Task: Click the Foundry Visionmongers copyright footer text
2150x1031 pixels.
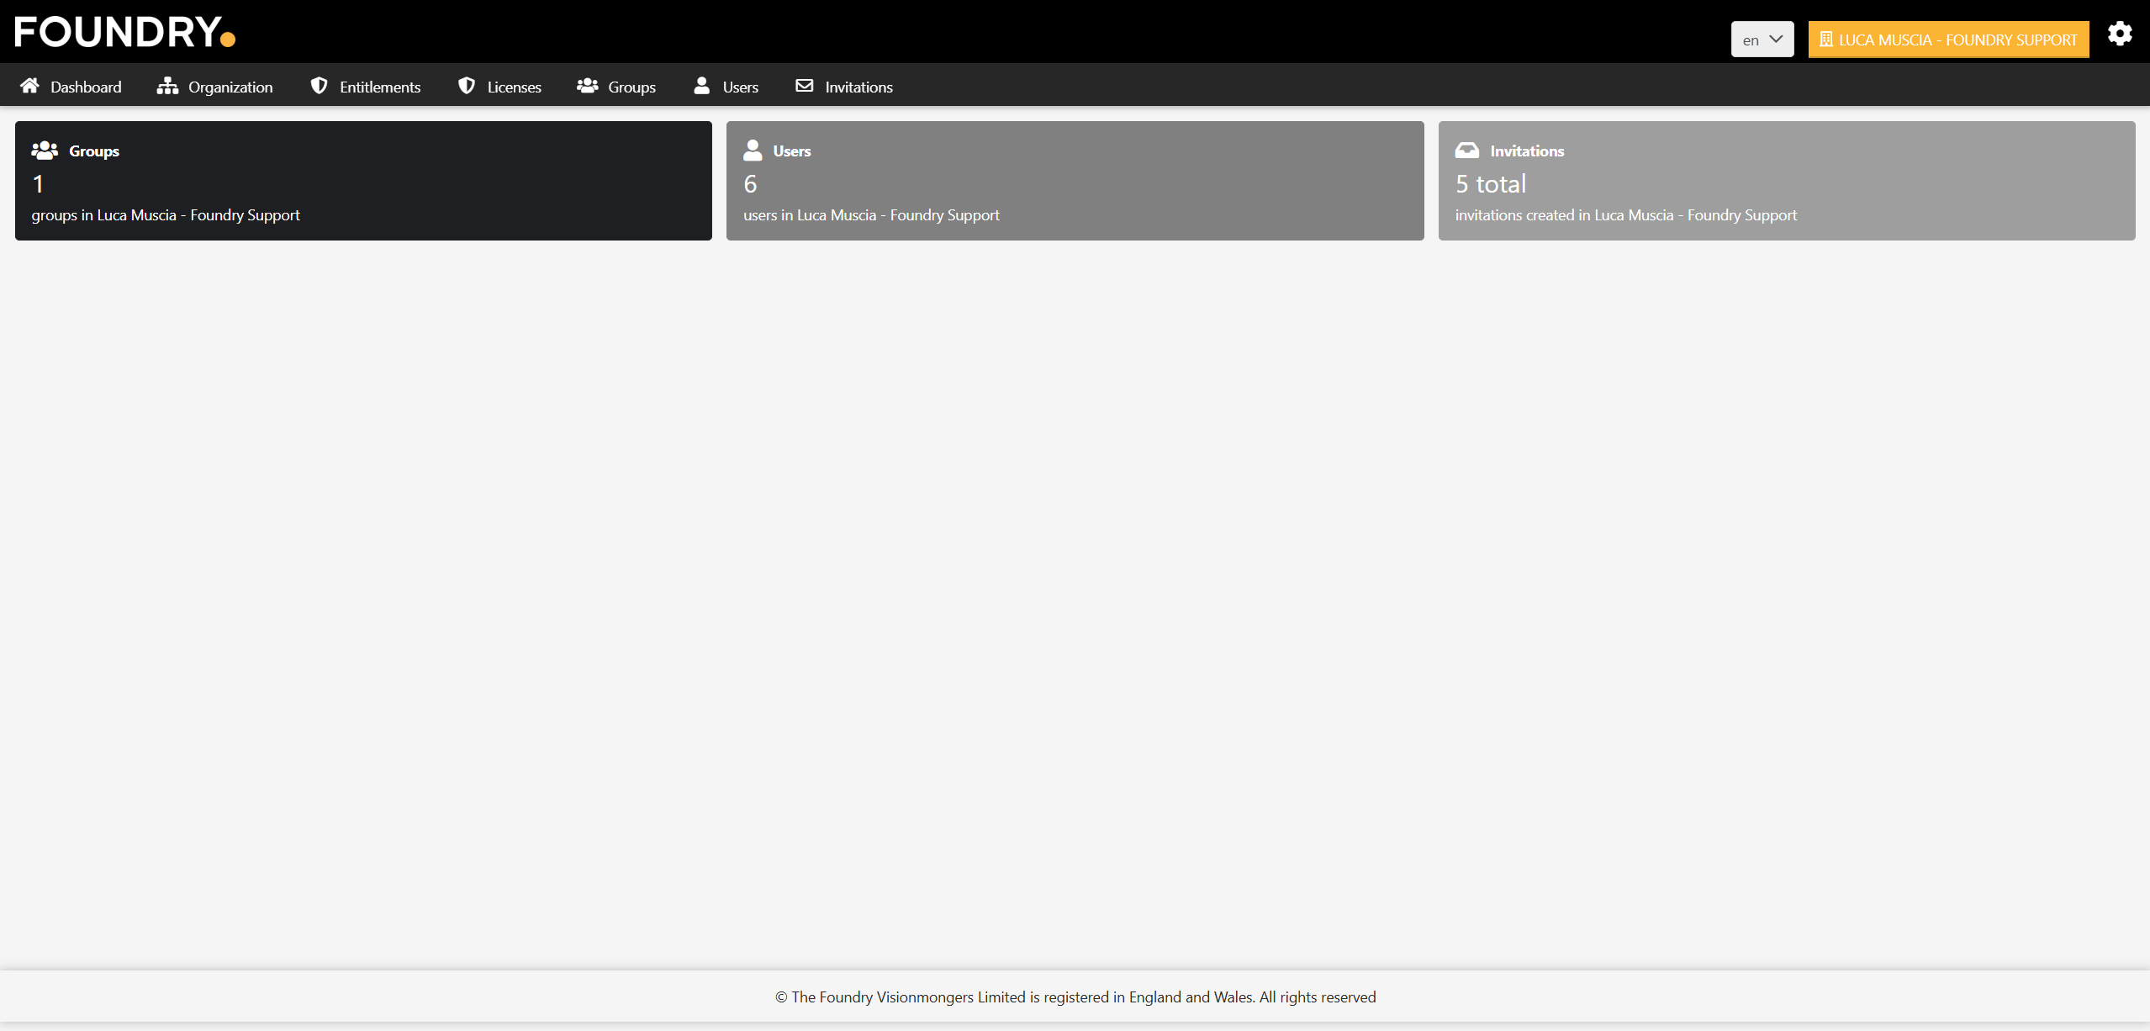Action: tap(1075, 997)
